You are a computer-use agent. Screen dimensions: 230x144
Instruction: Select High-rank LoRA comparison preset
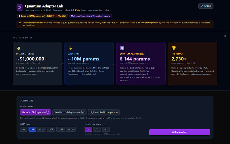pyautogui.click(x=103, y=112)
